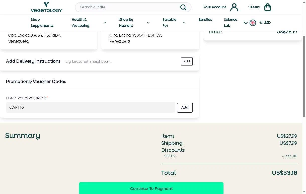Click the Summary heading
The width and height of the screenshot is (306, 194).
click(x=23, y=136)
